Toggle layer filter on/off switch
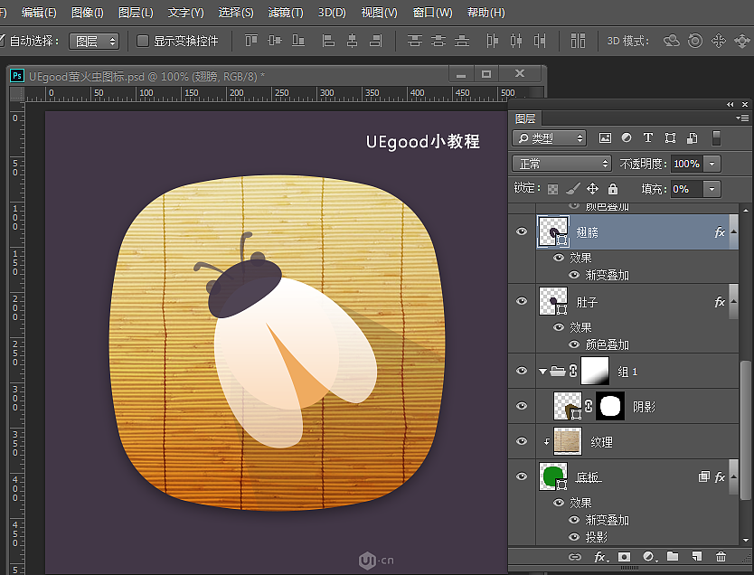Viewport: 754px width, 575px height. 716,138
